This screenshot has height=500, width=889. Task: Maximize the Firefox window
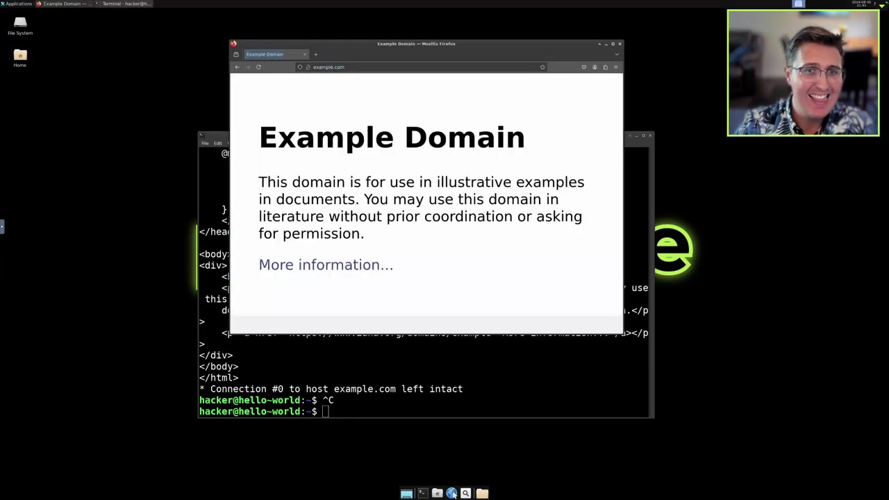pos(613,44)
